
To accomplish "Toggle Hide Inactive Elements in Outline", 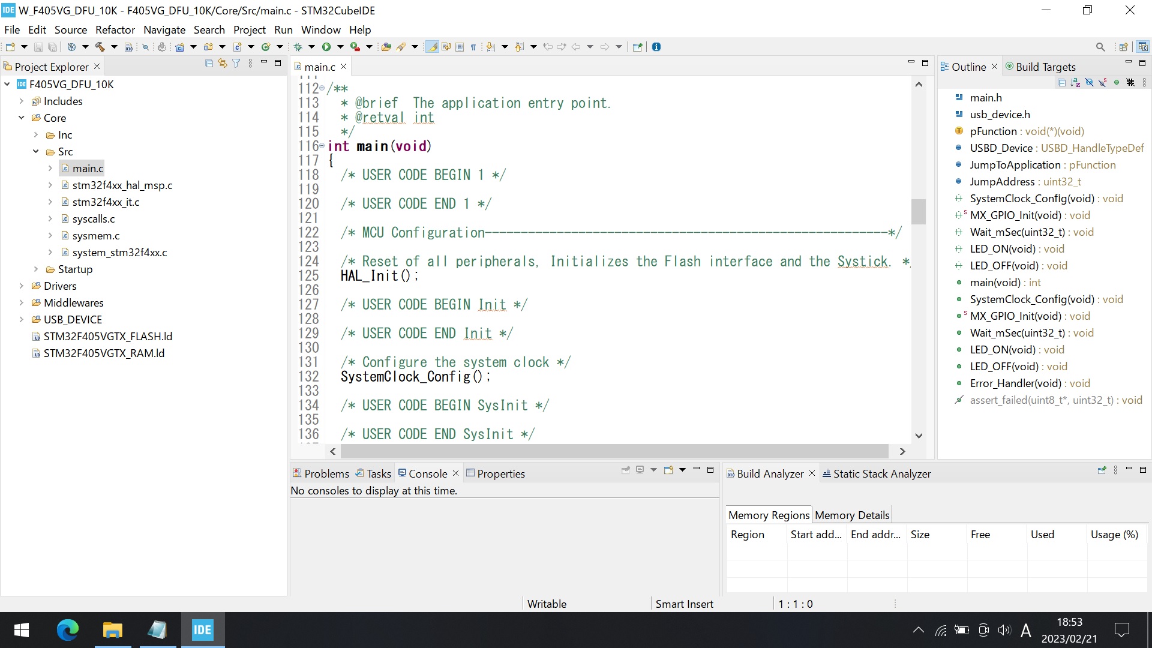I will pyautogui.click(x=1130, y=82).
